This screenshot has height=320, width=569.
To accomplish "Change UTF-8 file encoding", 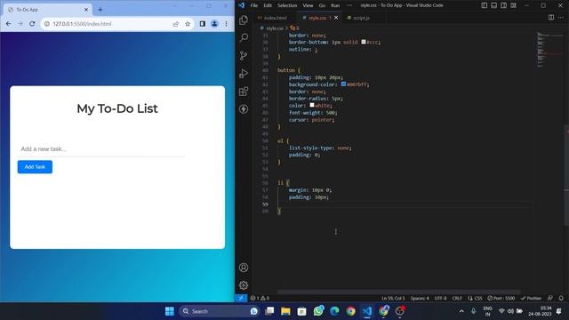I will point(441,299).
